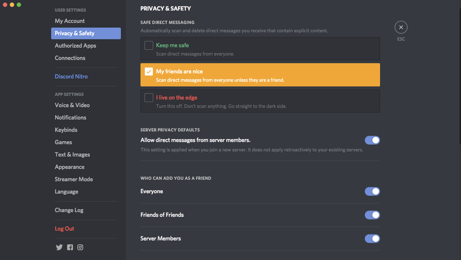
Task: Uncheck My friends are nice option
Action: coord(149,72)
